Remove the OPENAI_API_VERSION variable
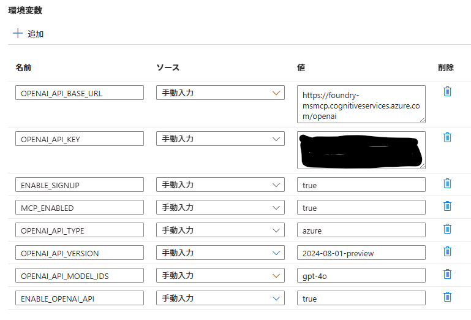Viewport: 471px width, 320px height. pos(447,251)
